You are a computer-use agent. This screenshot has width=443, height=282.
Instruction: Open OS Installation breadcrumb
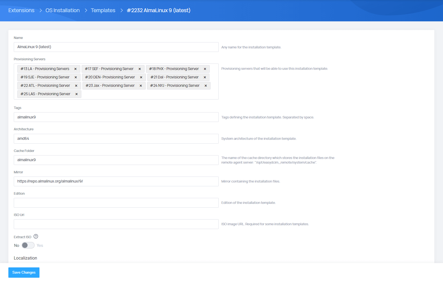pyautogui.click(x=62, y=10)
